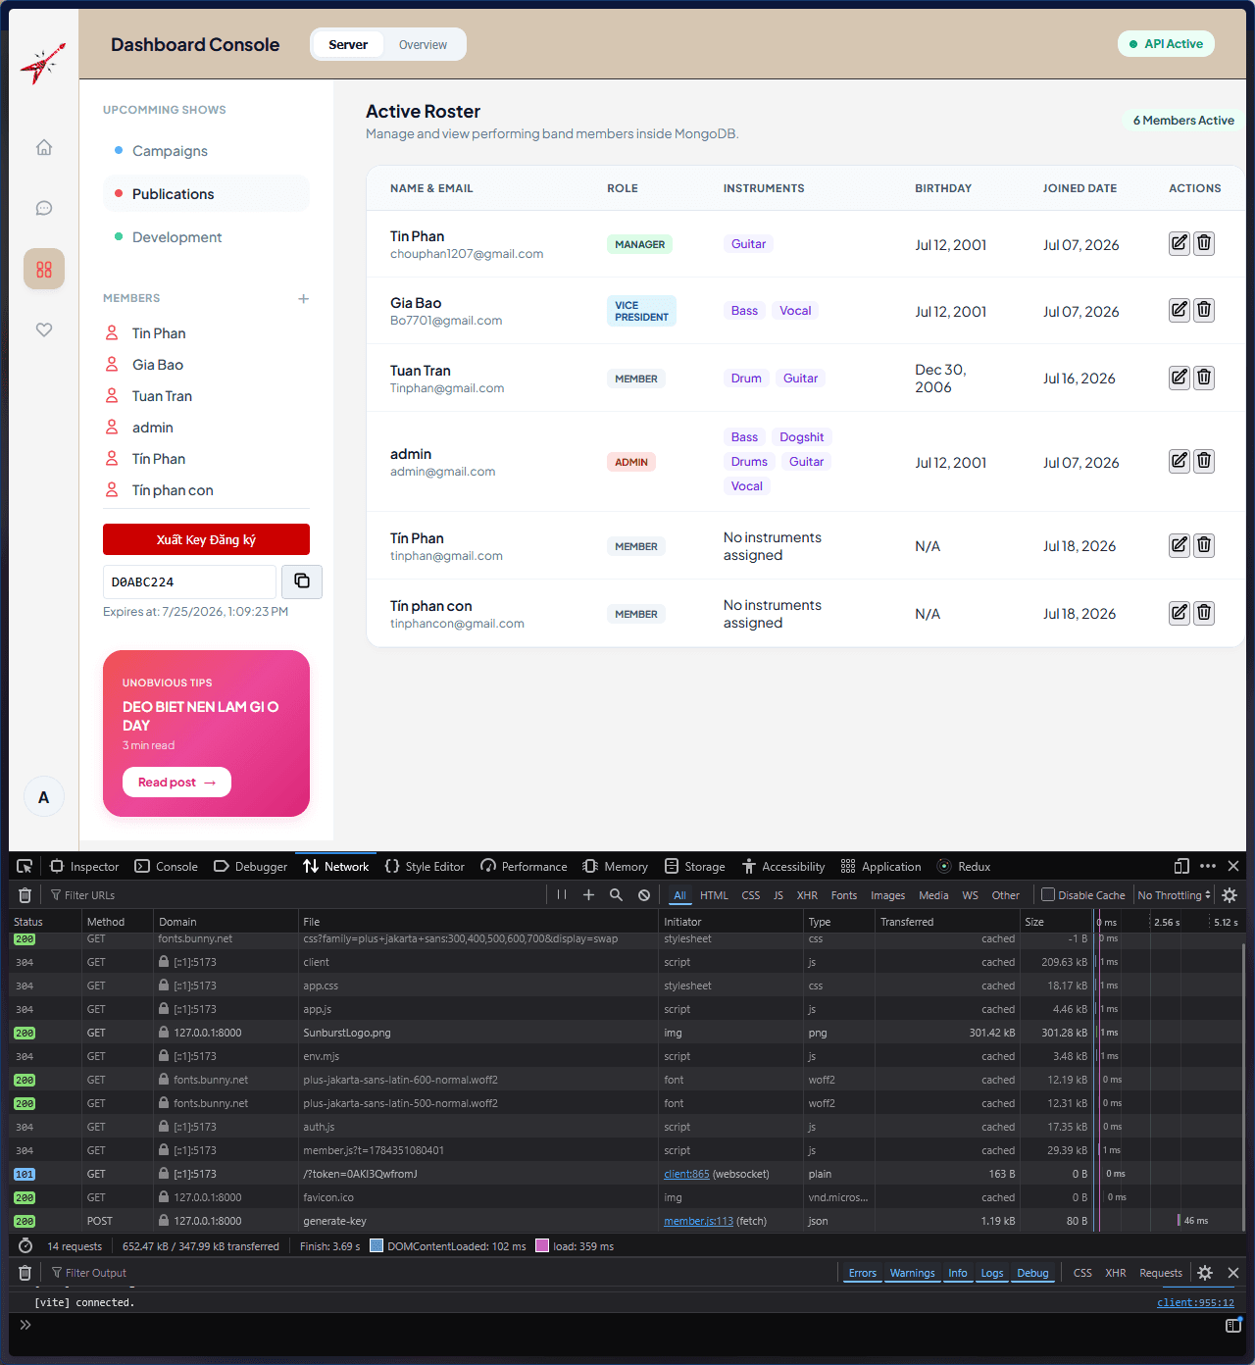
Task: Open the member.js:113 initiator link
Action: point(698,1221)
